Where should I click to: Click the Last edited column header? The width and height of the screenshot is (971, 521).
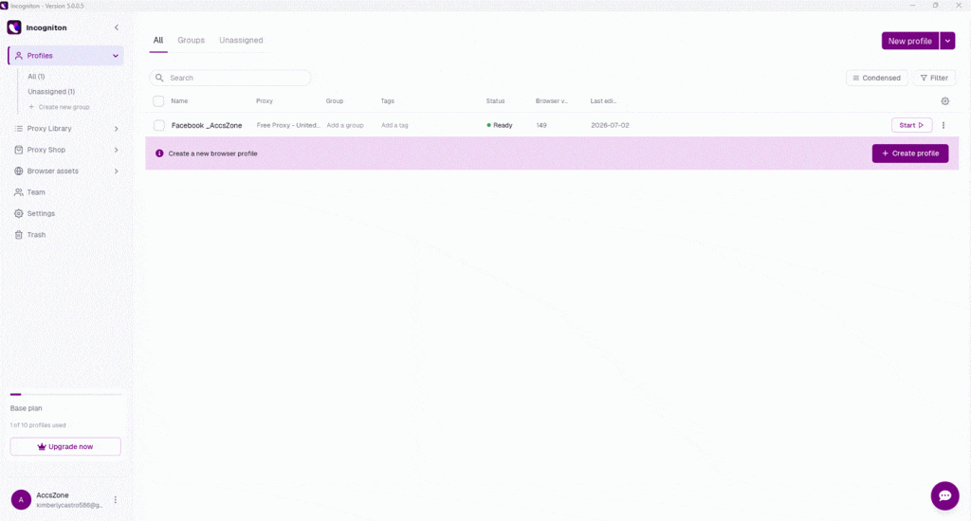pyautogui.click(x=603, y=100)
